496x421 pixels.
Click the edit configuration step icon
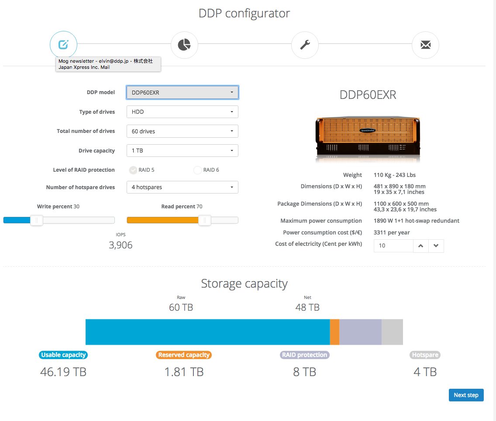pyautogui.click(x=63, y=44)
